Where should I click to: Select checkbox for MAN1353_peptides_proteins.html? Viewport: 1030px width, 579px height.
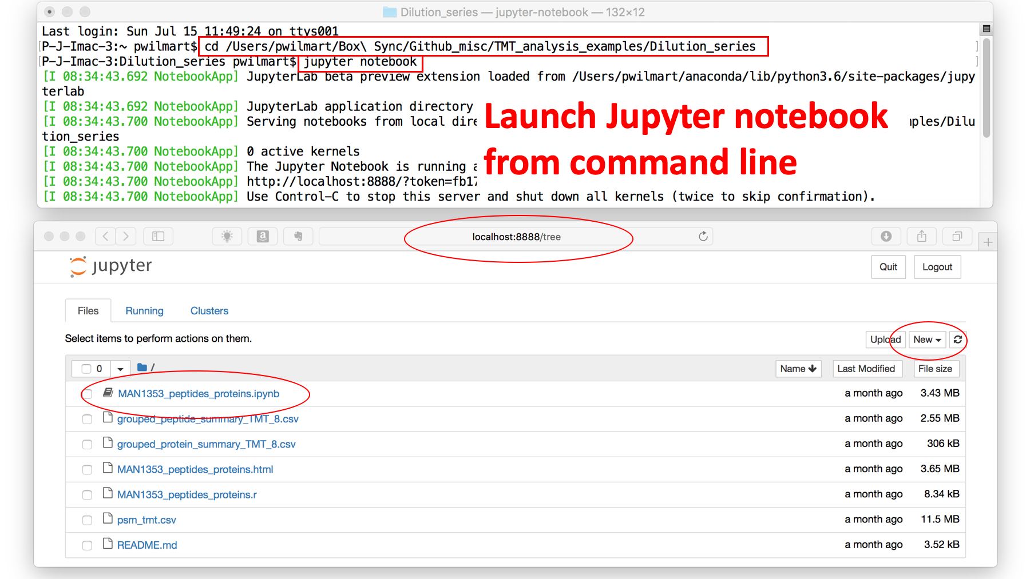(87, 470)
